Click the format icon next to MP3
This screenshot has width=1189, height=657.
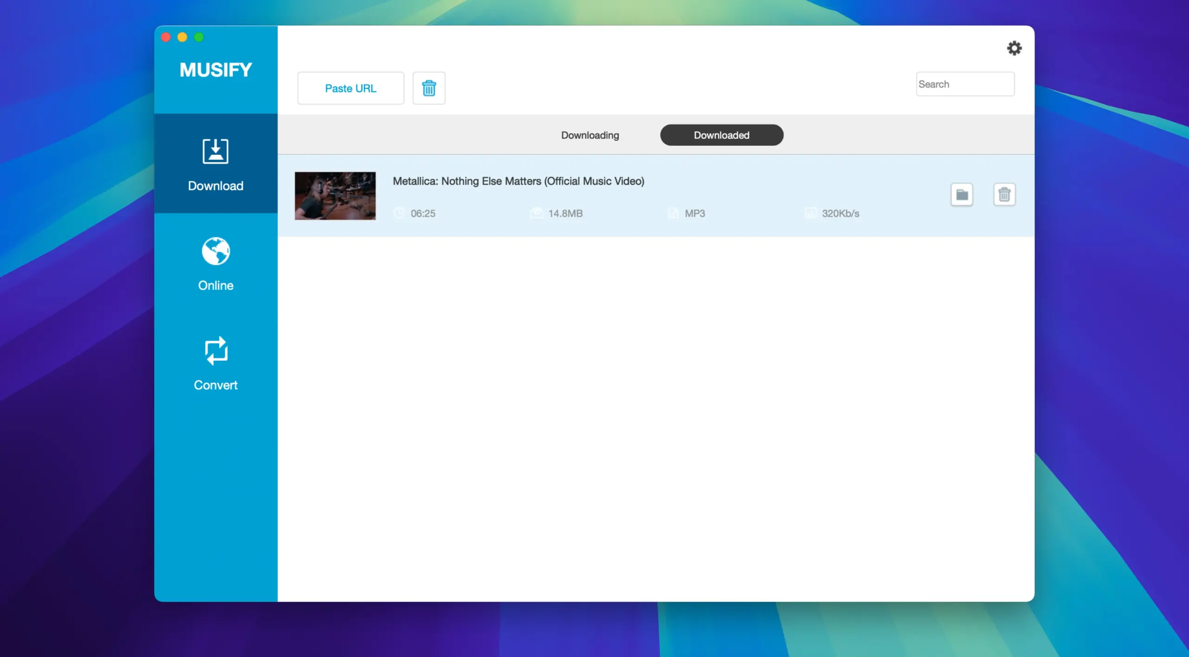(x=673, y=213)
